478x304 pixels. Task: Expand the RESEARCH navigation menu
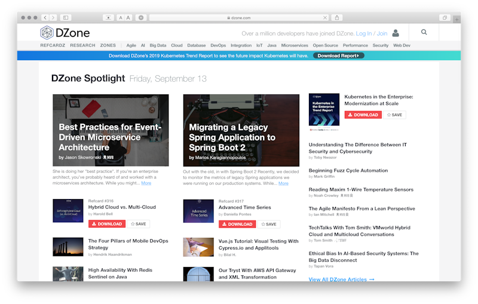tap(82, 45)
